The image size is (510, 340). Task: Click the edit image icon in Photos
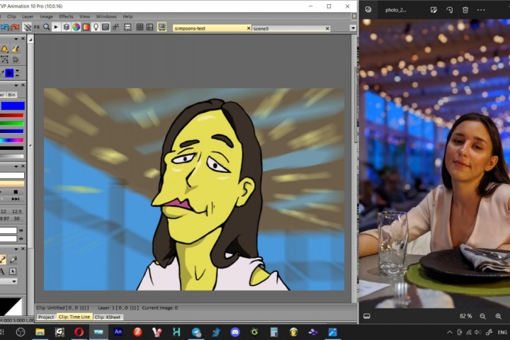[433, 10]
